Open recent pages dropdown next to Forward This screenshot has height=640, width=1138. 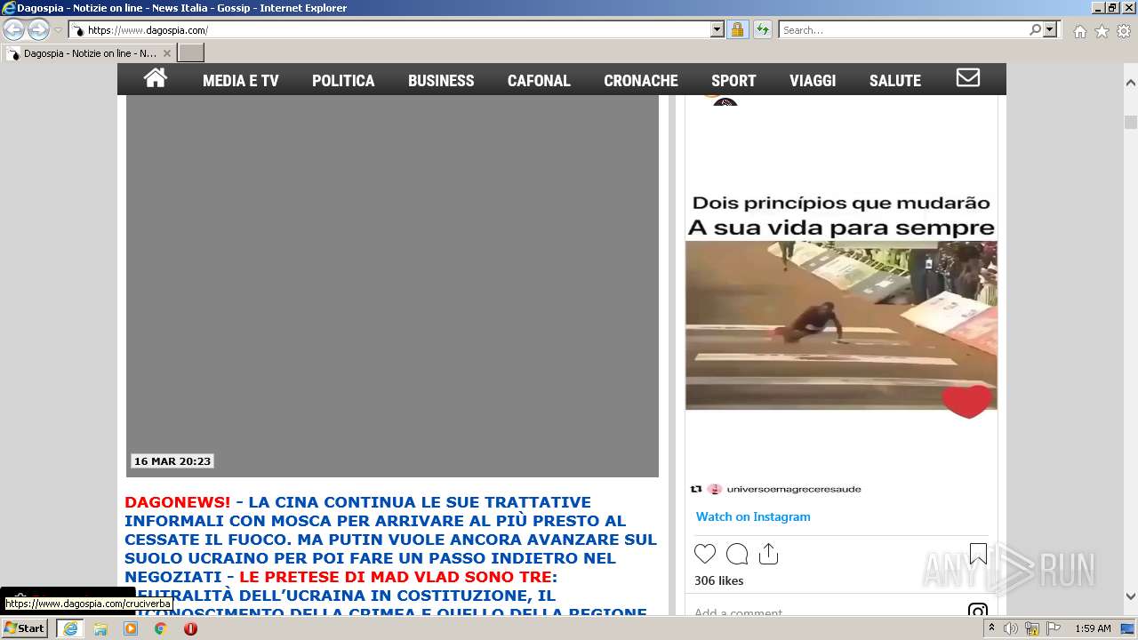58,30
